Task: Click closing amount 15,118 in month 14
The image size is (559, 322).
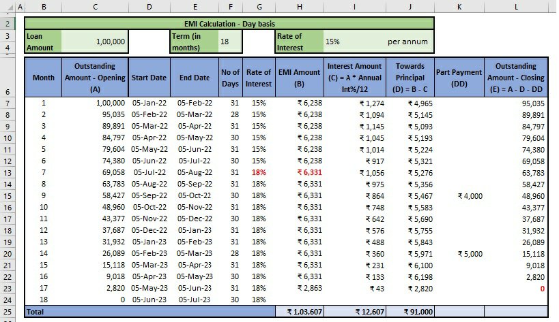Action: point(533,254)
